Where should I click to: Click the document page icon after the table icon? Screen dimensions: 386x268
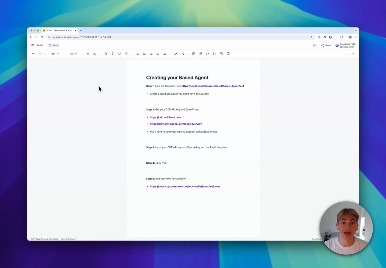[228, 54]
